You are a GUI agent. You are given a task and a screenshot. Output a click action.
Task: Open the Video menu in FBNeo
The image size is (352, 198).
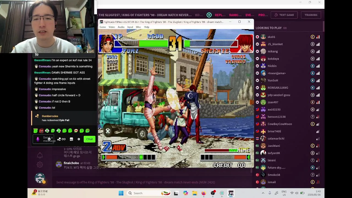[112, 27]
